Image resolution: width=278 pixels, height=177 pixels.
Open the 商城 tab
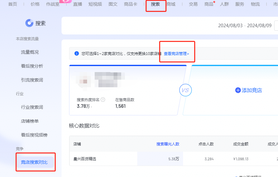click(171, 4)
